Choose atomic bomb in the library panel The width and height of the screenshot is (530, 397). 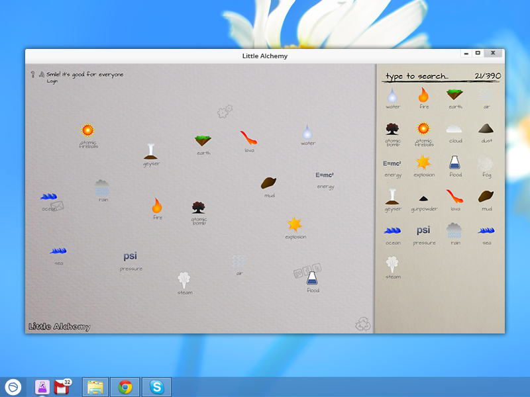(x=392, y=134)
